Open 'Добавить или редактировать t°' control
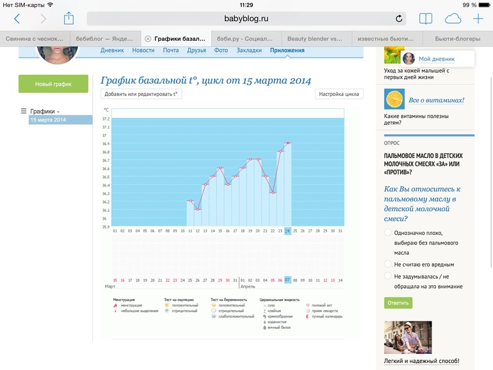Screen dimensions: 493x370 tap(141, 94)
